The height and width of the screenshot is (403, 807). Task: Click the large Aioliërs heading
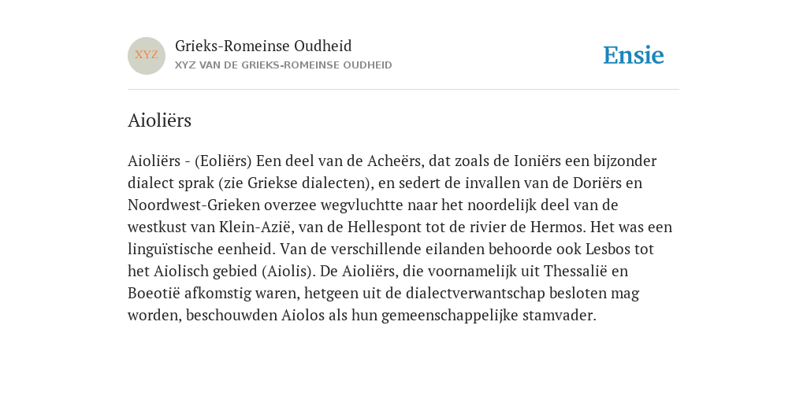159,120
